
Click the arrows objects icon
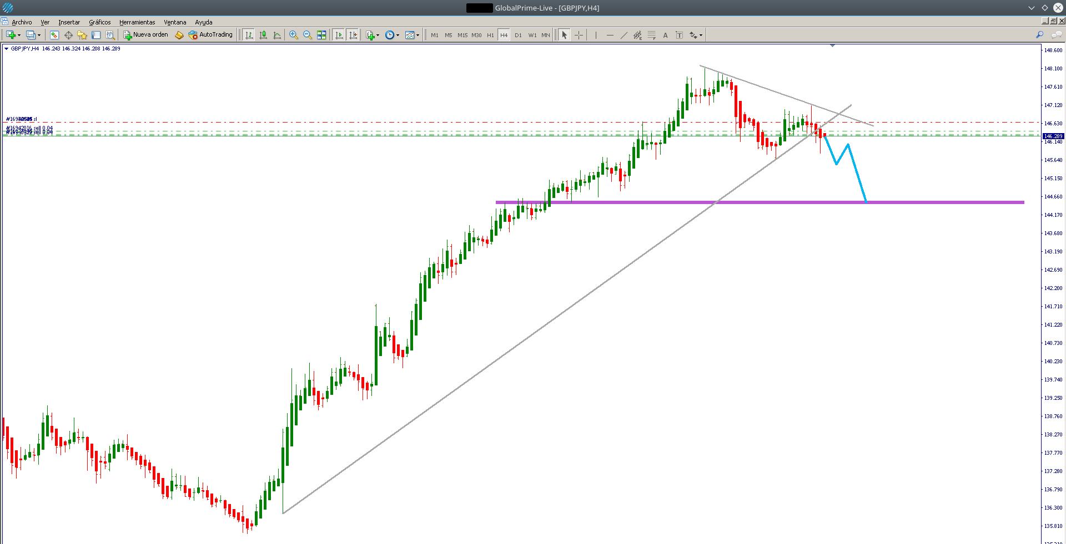point(693,35)
